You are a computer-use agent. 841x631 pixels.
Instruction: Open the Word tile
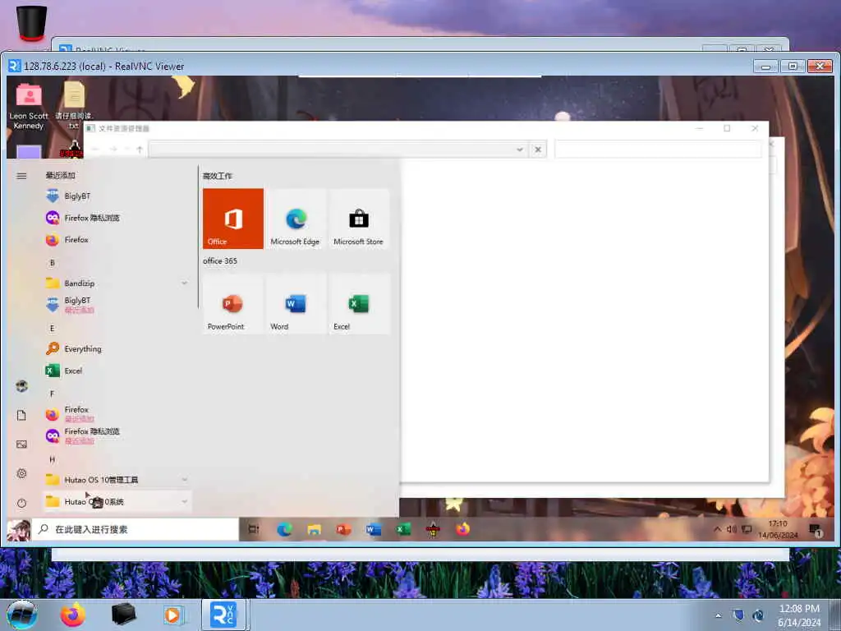[x=296, y=304]
